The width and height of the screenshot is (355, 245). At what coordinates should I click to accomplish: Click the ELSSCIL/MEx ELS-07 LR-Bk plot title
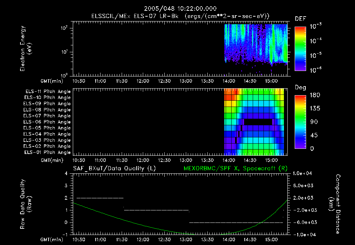pos(180,16)
